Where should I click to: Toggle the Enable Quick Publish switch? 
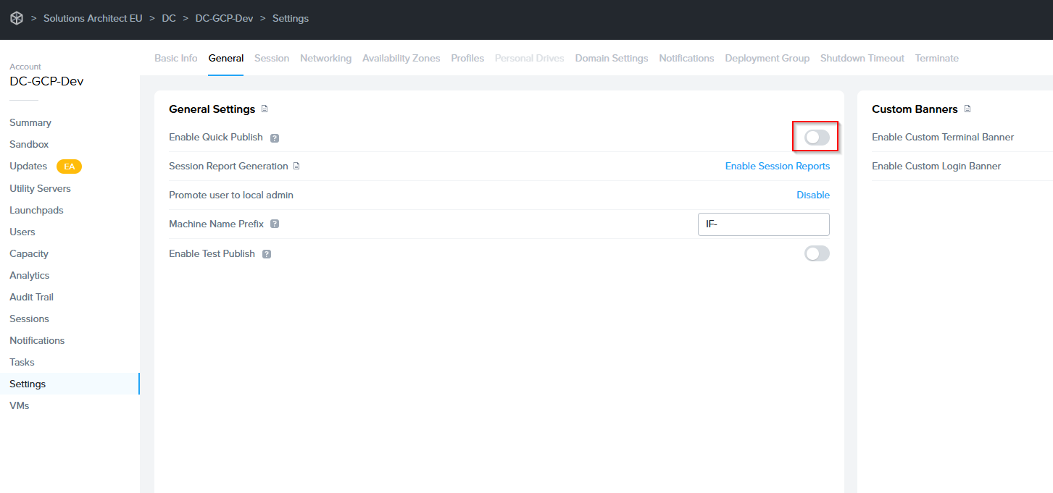tap(816, 138)
